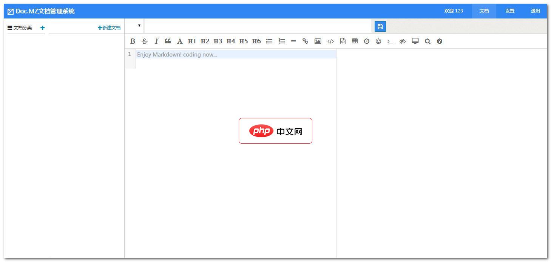Viewport: 551px width, 262px height.
Task: Insert an ordered numbered list
Action: (x=282, y=41)
